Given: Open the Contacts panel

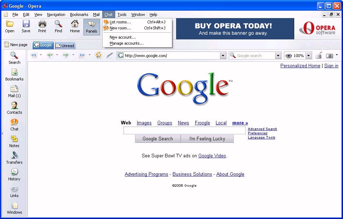Looking at the screenshot, I should click(14, 108).
